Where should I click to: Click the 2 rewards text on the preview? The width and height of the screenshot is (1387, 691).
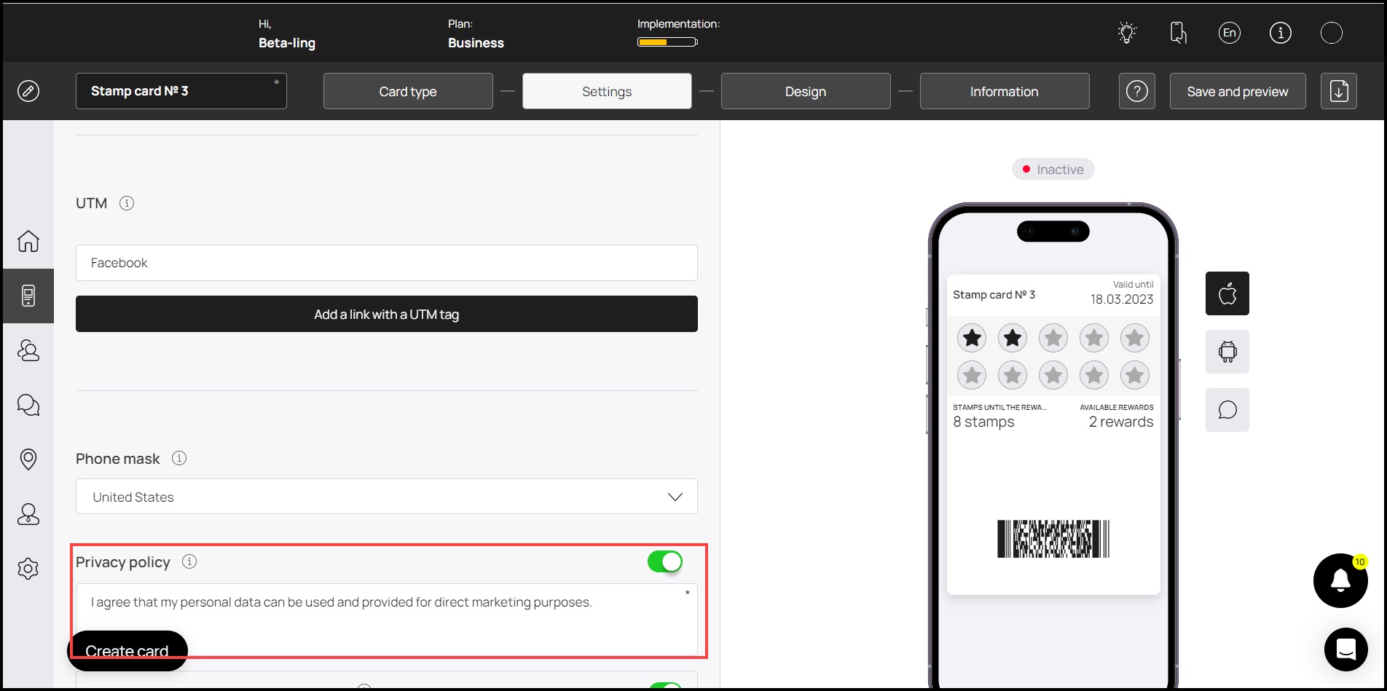coord(1121,422)
